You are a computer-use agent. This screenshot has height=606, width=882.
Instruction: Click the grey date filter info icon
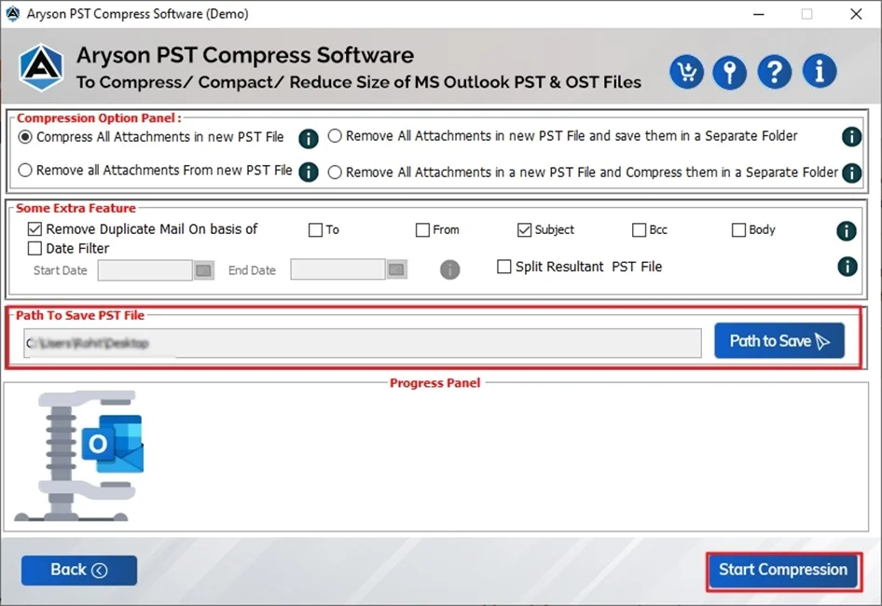[x=449, y=269]
